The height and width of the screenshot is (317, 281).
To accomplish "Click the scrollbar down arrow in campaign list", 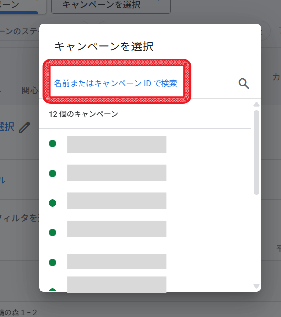I will pos(256,286).
